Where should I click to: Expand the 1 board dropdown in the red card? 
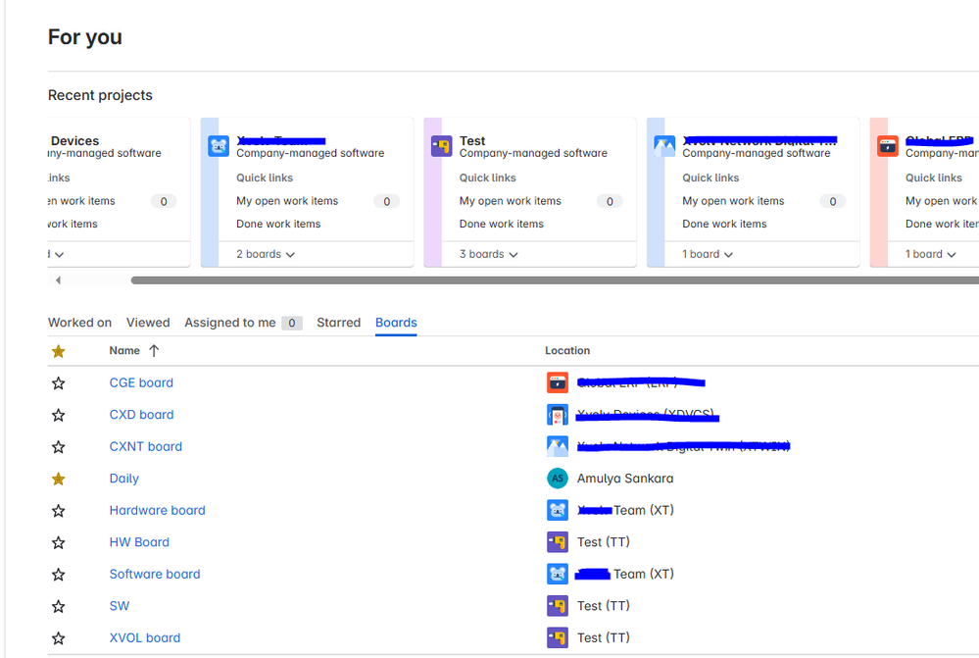point(930,254)
